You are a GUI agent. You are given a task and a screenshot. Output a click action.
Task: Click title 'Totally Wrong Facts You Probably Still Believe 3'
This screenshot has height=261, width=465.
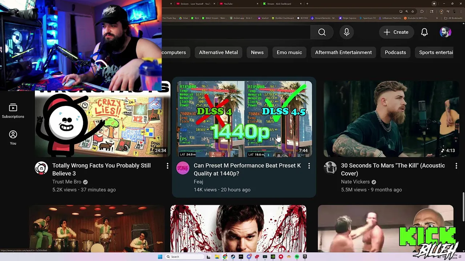pos(101,169)
